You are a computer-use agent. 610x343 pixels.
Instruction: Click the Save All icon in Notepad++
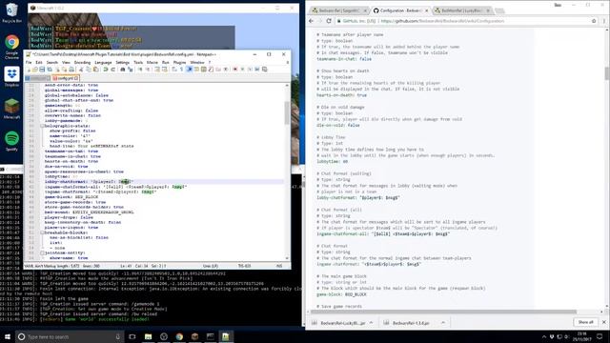click(50, 70)
